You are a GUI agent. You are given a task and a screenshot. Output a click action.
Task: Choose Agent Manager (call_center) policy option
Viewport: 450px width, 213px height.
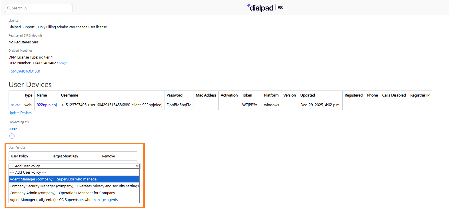(x=74, y=200)
